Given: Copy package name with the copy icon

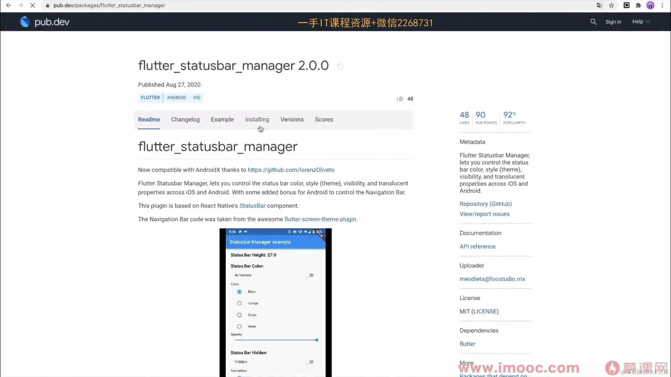Looking at the screenshot, I should coord(340,66).
